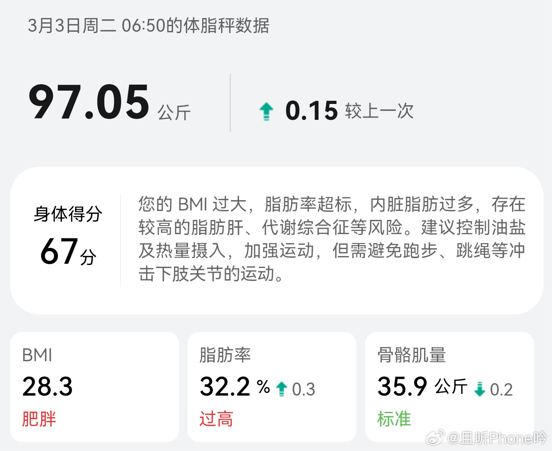Image resolution: width=552 pixels, height=451 pixels.
Task: Click the 过高 status label under fat rate
Action: 217,419
